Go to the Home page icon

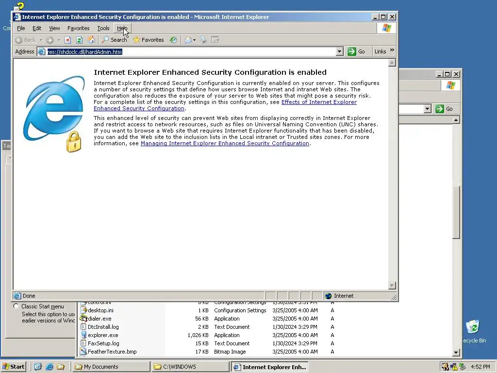tap(91, 40)
